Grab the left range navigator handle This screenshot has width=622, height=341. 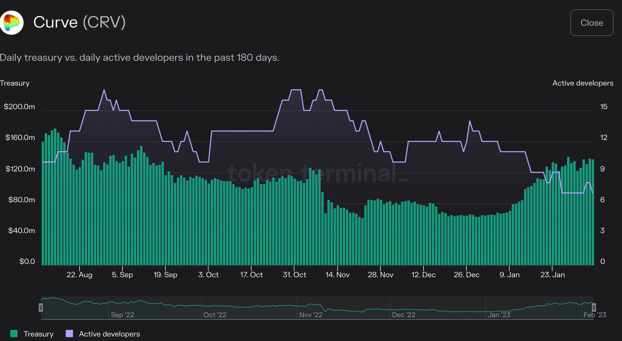coord(41,307)
